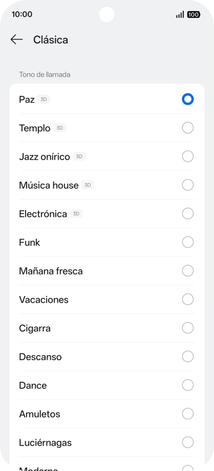The height and width of the screenshot is (471, 214).
Task: Pick the Descanso ringtone entry
Action: [106, 357]
